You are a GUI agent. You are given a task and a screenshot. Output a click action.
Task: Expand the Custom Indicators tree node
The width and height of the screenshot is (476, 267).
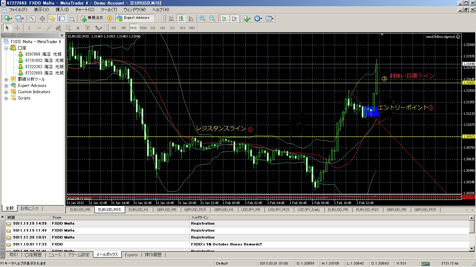(6, 92)
